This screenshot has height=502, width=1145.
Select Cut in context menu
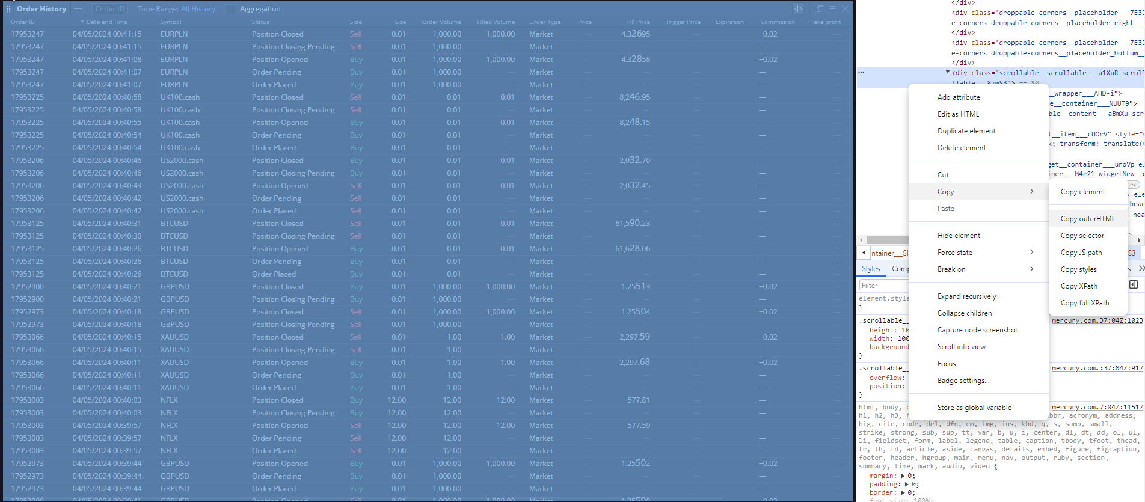tap(978, 175)
